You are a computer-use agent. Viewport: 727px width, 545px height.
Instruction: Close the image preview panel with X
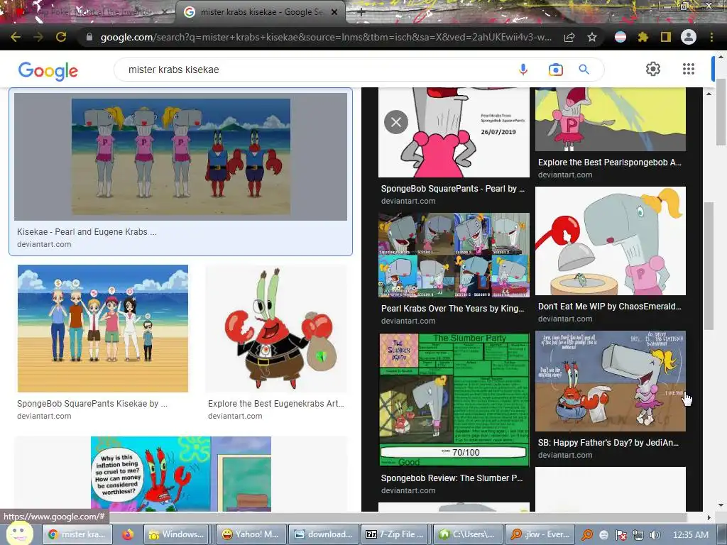pos(396,122)
